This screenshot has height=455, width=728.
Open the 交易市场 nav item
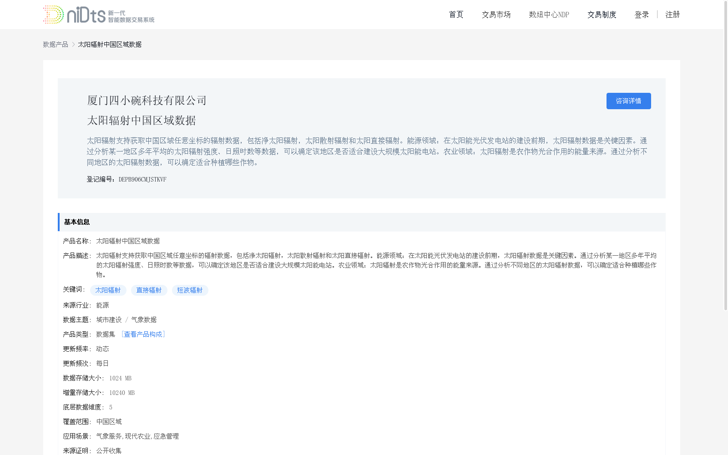pos(496,15)
